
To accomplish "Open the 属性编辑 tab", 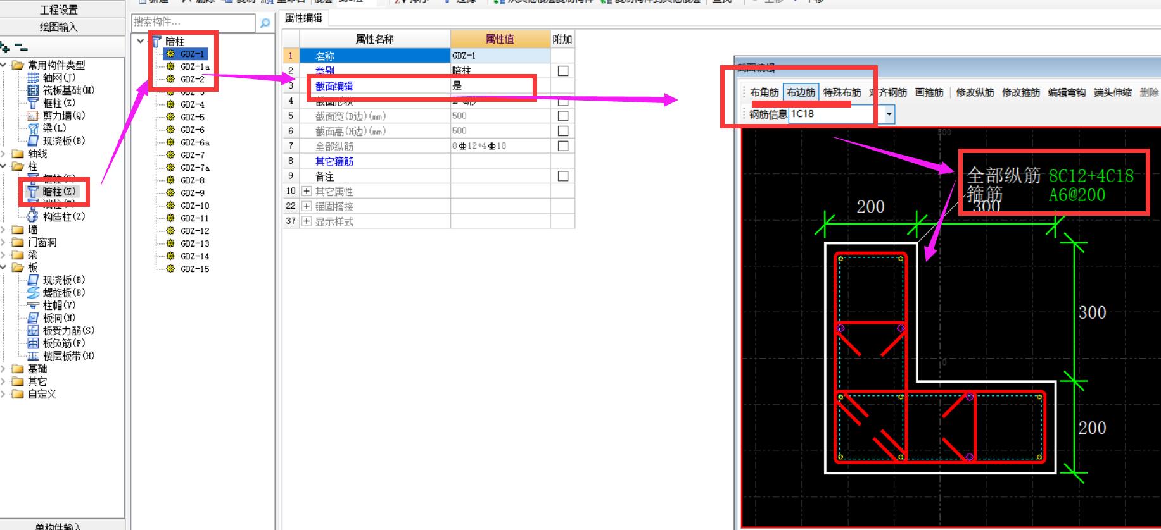I will coord(303,18).
